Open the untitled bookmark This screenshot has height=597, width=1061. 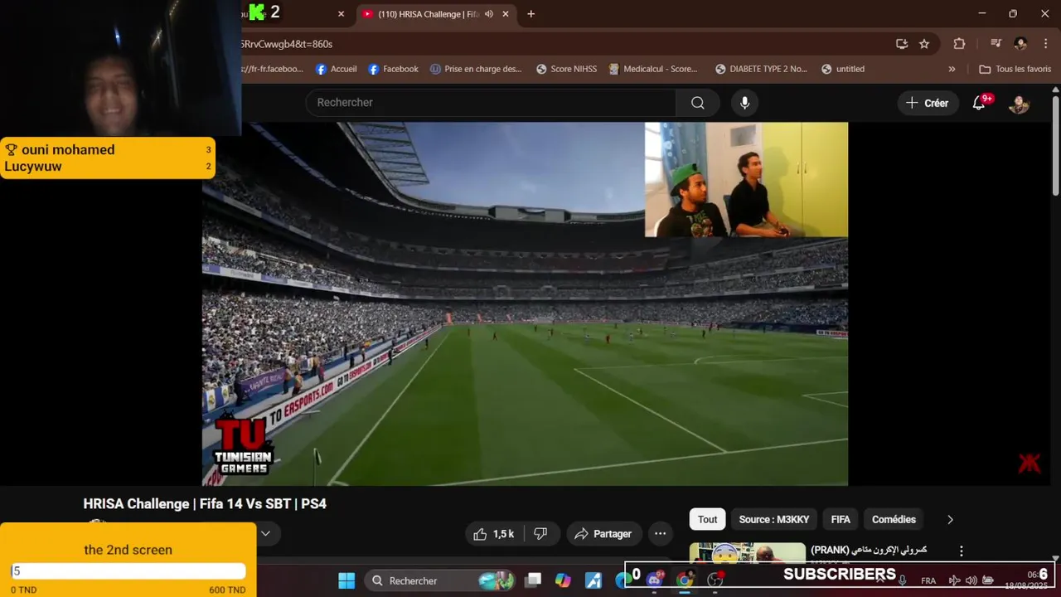point(843,70)
